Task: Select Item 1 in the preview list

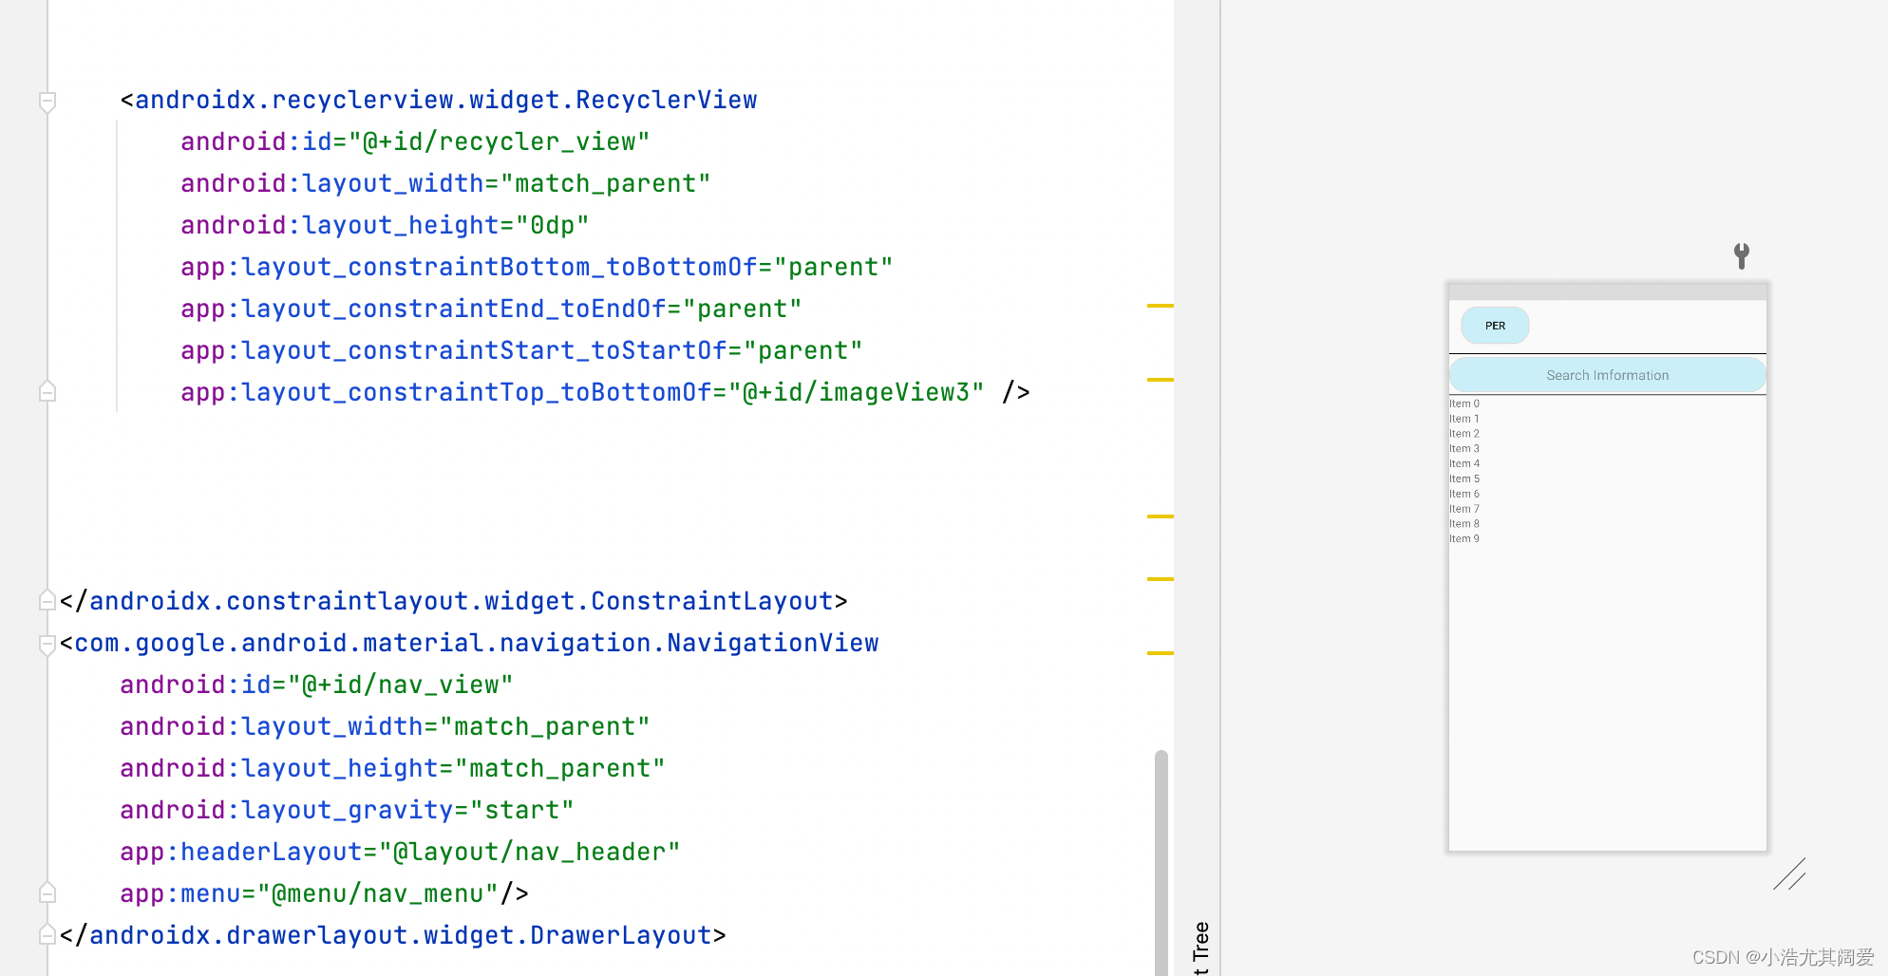Action: [x=1464, y=419]
